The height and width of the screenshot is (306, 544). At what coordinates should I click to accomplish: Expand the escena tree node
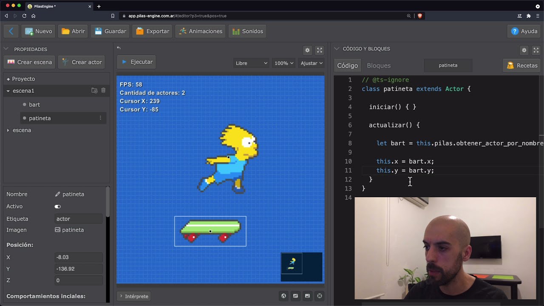pyautogui.click(x=8, y=130)
